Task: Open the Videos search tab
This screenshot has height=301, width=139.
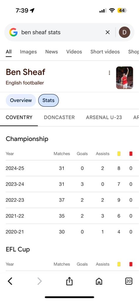Action: tap(74, 52)
